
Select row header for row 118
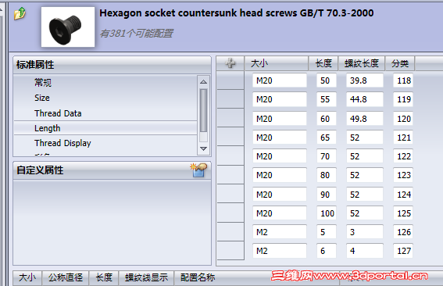(x=230, y=80)
